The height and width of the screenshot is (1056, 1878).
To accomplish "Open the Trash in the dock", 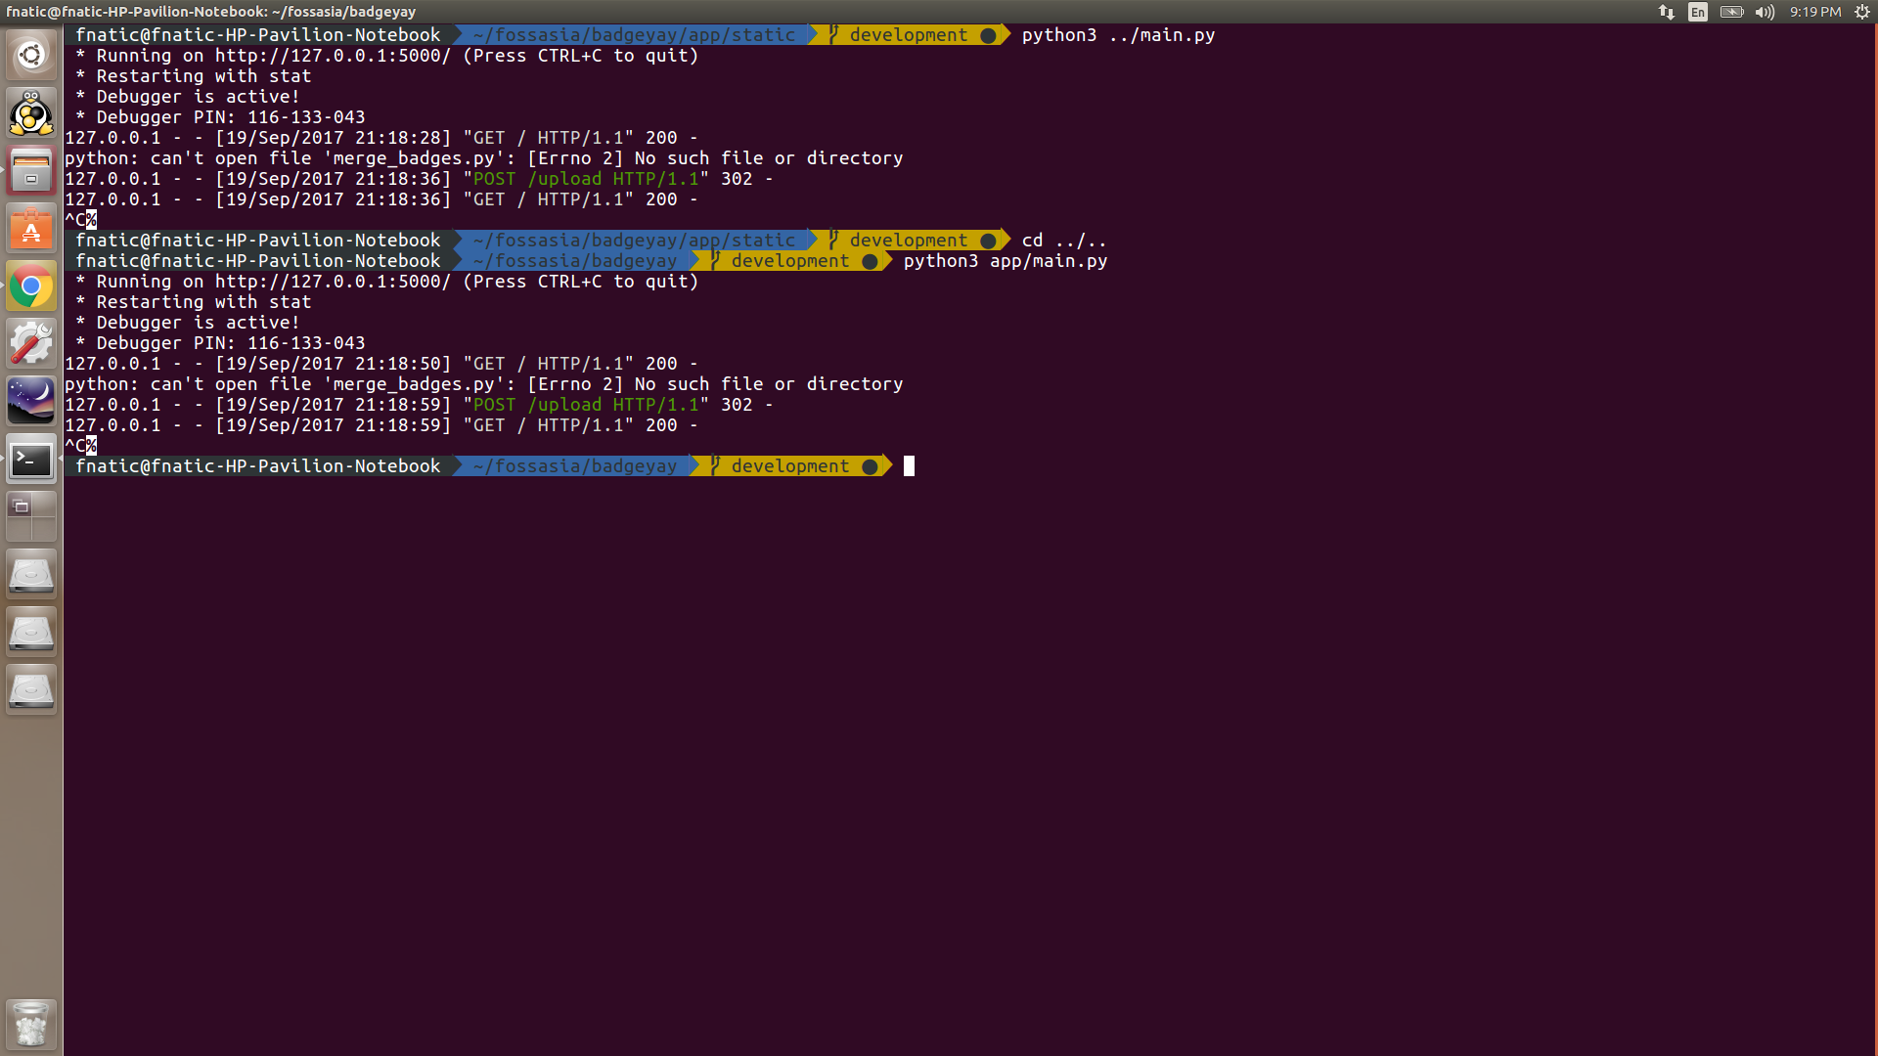I will point(31,1024).
